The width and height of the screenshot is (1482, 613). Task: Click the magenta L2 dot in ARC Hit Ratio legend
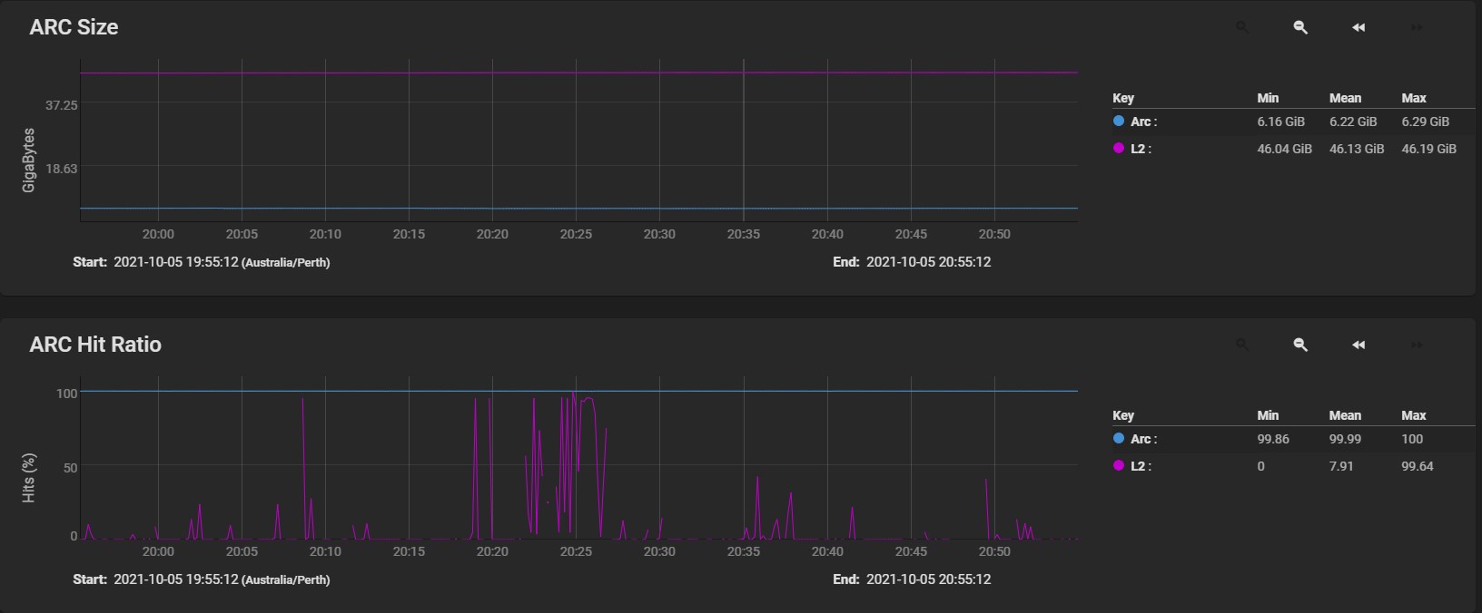click(x=1119, y=465)
